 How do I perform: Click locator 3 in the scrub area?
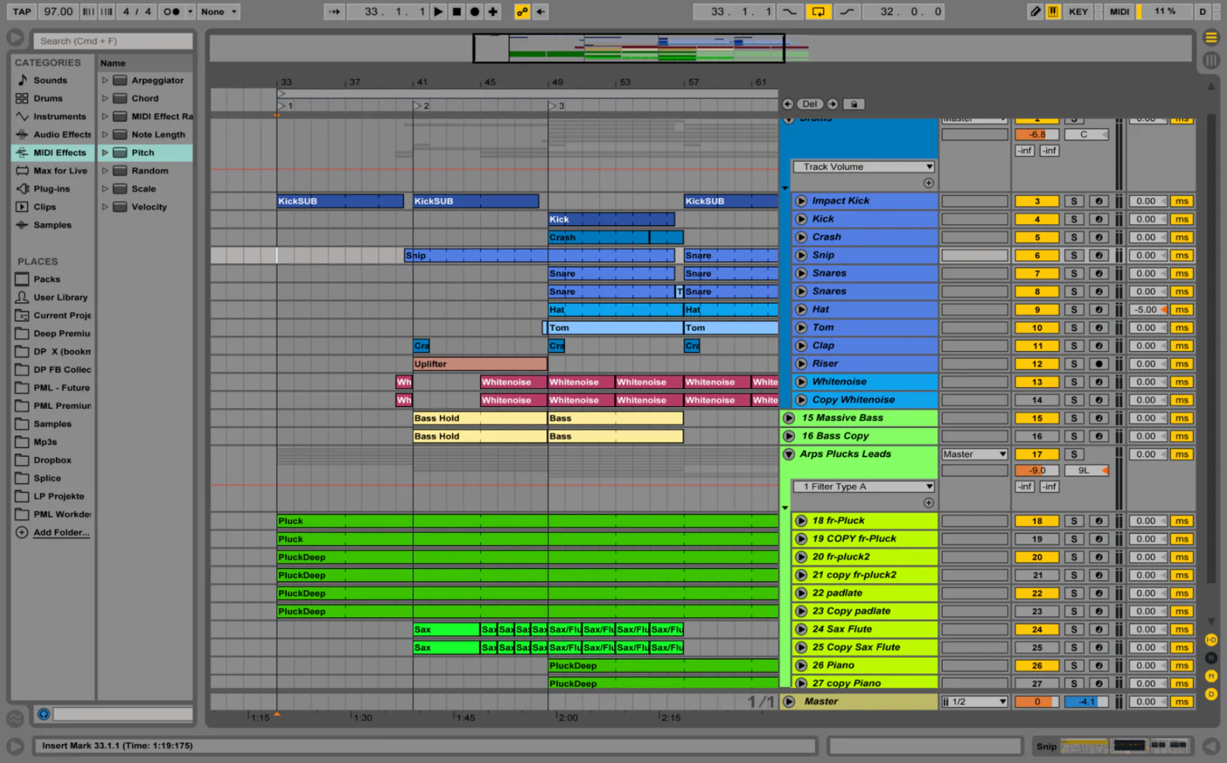(x=557, y=106)
